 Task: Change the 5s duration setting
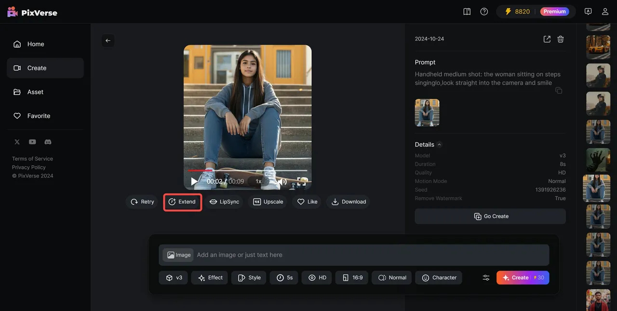[x=284, y=278]
